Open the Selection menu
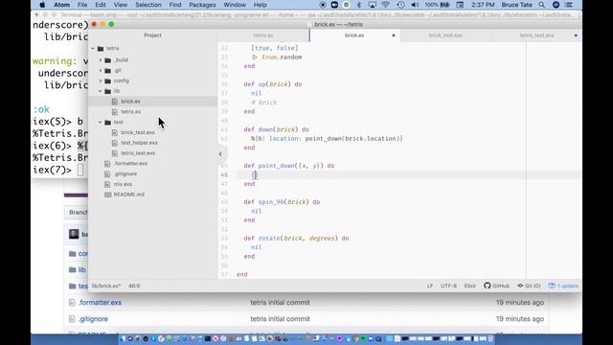The width and height of the screenshot is (613, 345). pos(148,5)
